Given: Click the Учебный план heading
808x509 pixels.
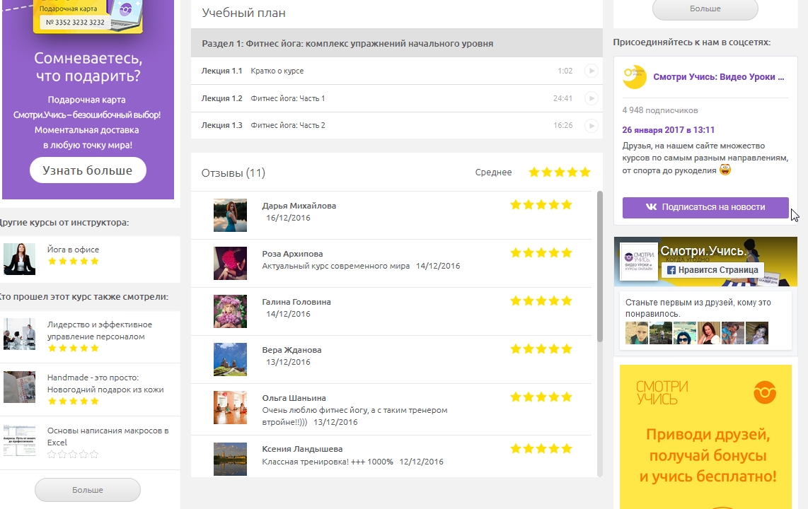Looking at the screenshot, I should [x=243, y=13].
